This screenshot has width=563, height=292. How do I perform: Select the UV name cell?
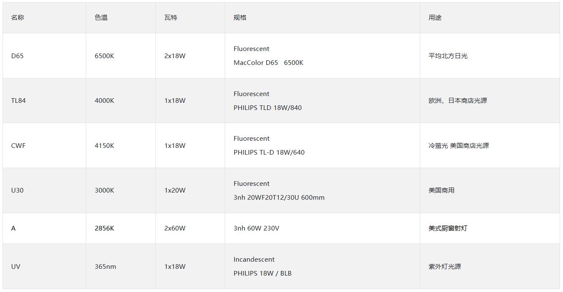tap(16, 267)
